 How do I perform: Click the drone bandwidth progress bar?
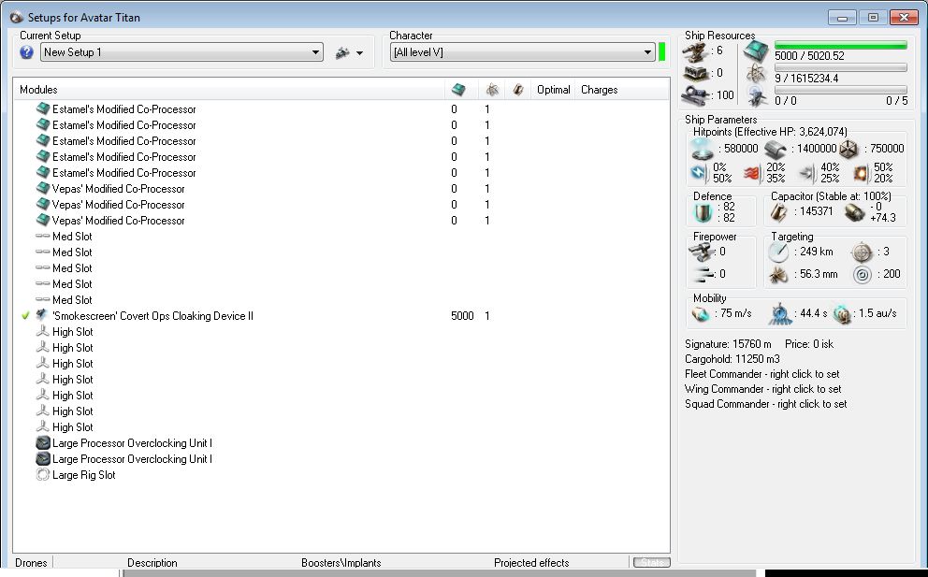tap(840, 90)
